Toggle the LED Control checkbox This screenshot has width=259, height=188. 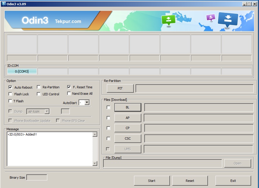(39, 94)
